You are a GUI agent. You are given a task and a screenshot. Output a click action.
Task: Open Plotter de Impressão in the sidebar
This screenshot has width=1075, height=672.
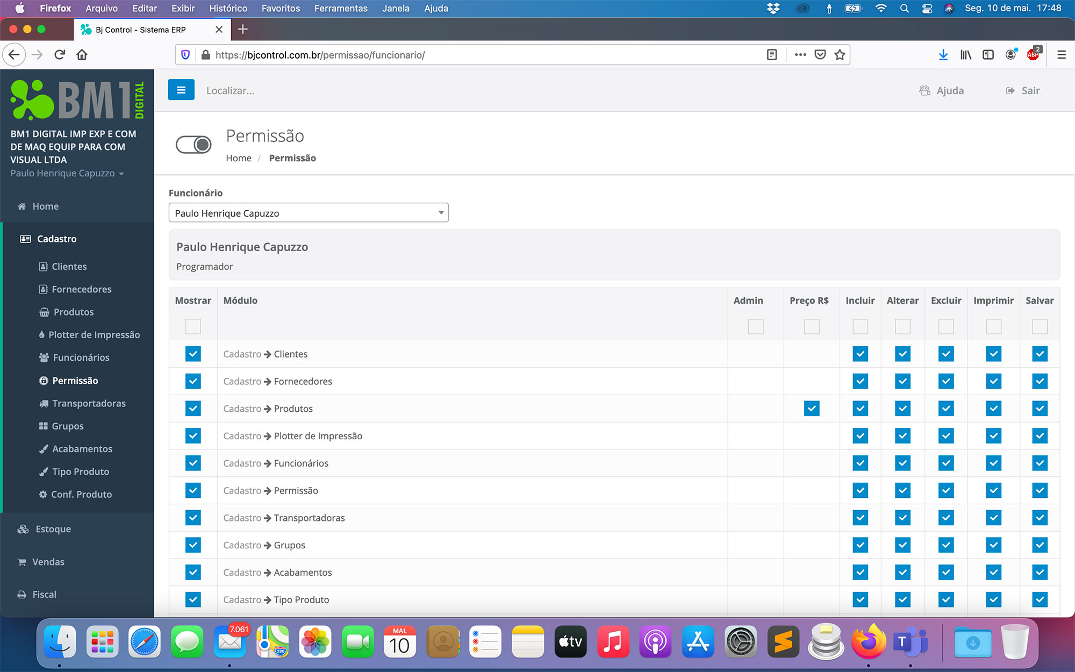click(x=94, y=334)
